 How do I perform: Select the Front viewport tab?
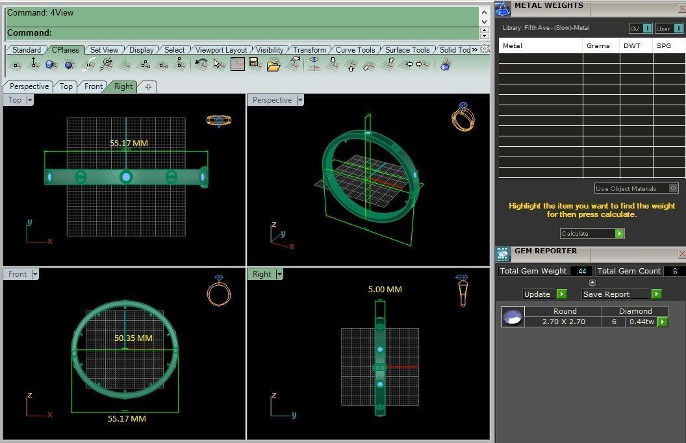[x=93, y=86]
